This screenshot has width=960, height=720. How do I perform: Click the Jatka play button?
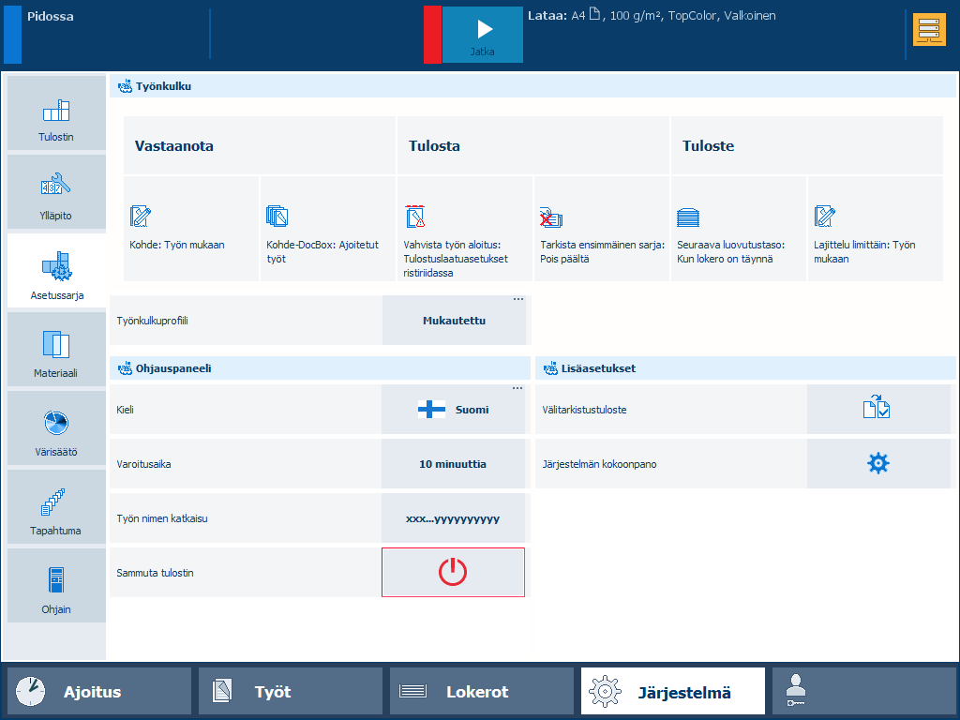click(x=483, y=35)
